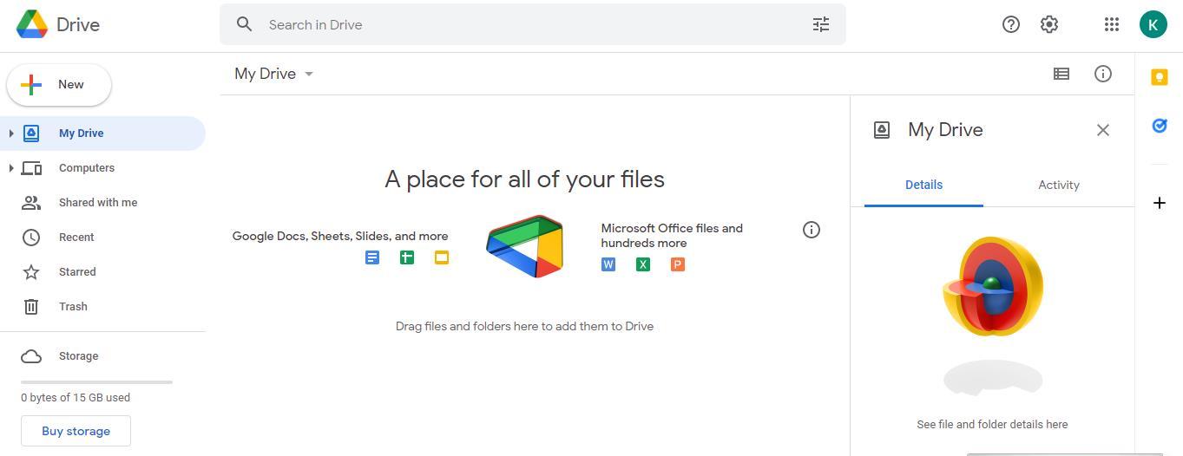Click the storage usage progress bar
This screenshot has width=1183, height=456.
click(x=96, y=381)
